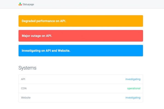Click the 'Investigating on API and Website.' message text
This screenshot has width=164, height=109.
click(46, 51)
